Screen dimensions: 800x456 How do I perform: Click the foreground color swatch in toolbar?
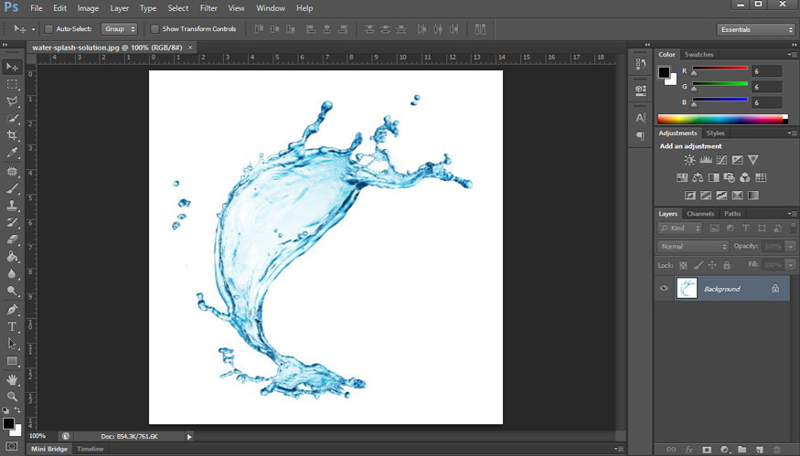(8, 423)
